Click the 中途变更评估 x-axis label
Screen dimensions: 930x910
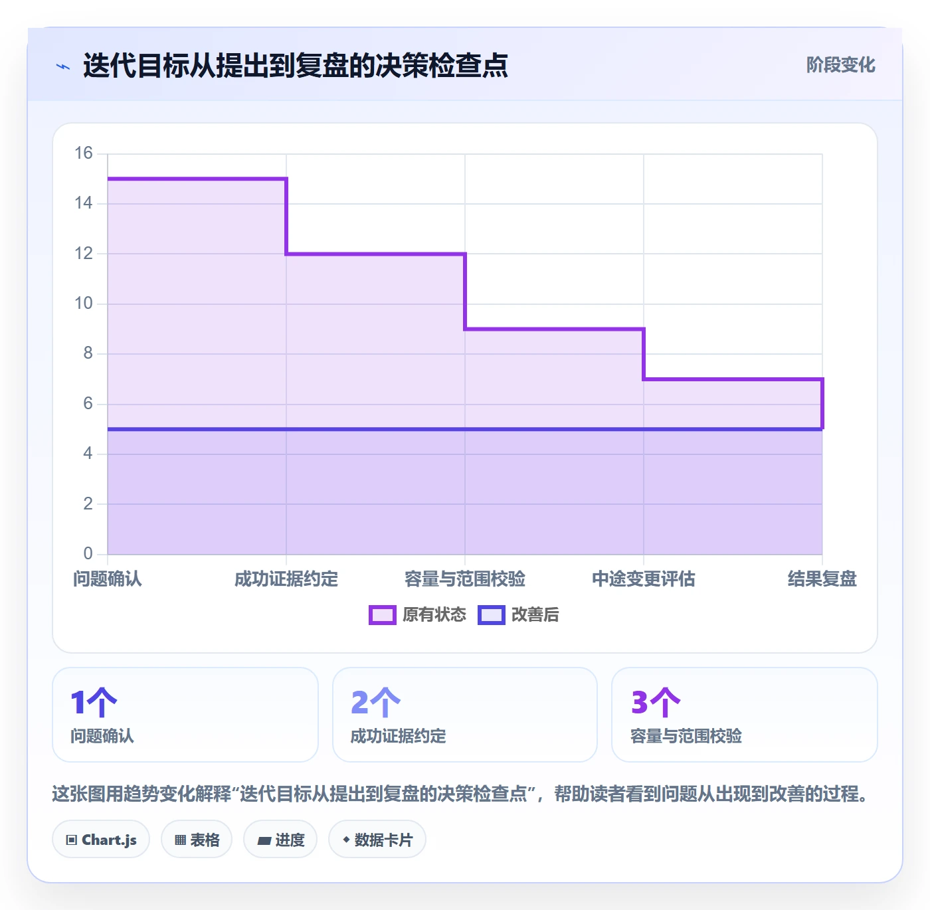click(x=644, y=579)
